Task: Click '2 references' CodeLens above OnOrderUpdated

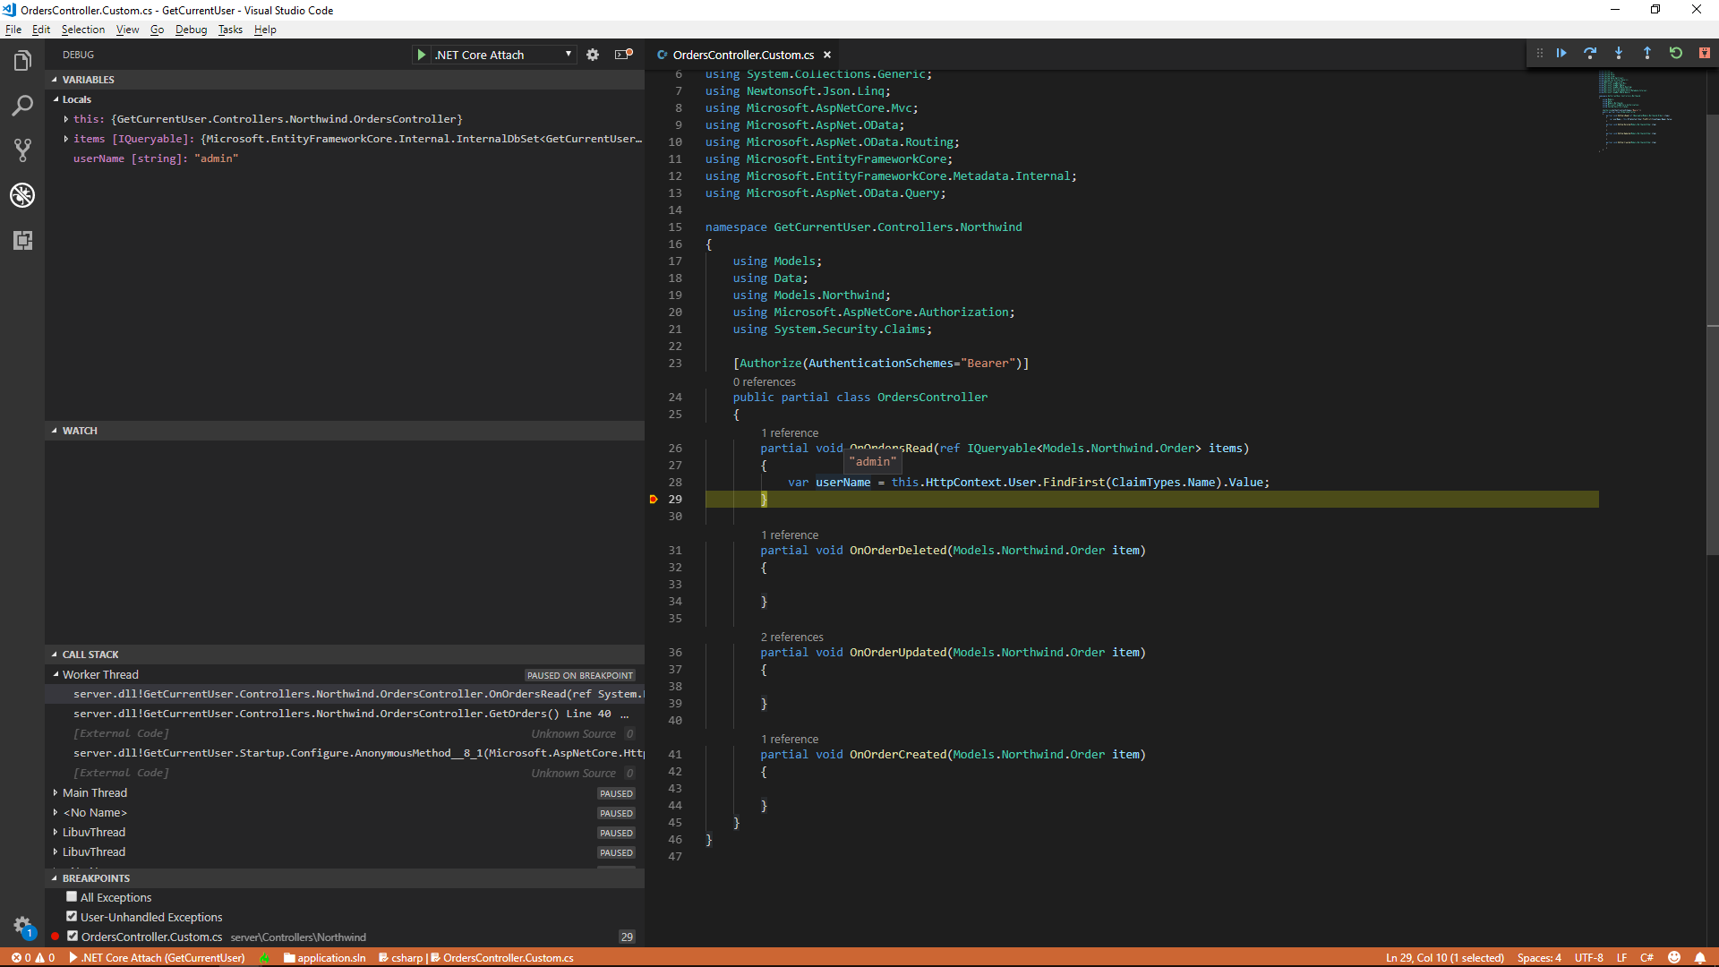Action: tap(792, 637)
